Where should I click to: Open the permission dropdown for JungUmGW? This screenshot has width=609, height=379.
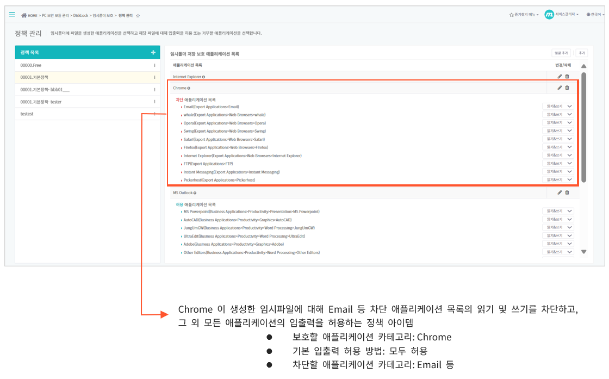click(x=558, y=227)
